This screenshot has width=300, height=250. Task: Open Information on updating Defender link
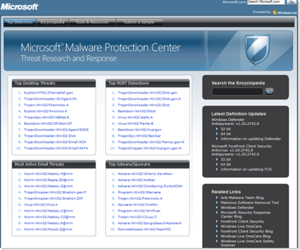click(x=251, y=139)
